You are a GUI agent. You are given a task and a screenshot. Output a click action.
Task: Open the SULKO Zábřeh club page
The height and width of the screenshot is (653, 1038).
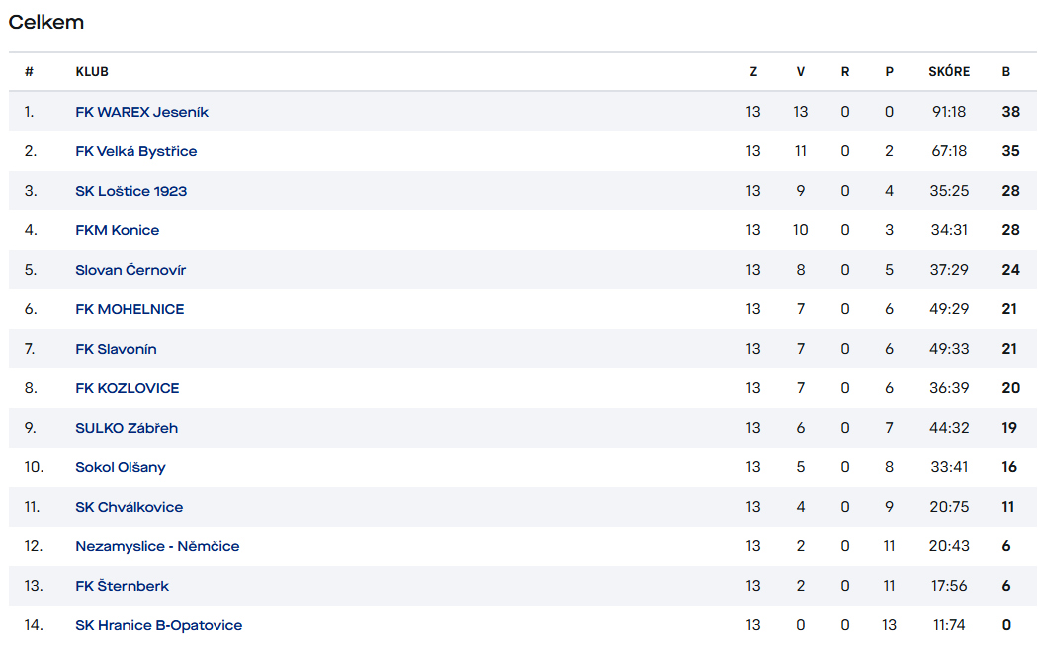pyautogui.click(x=127, y=428)
